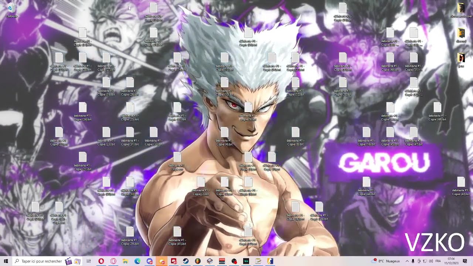Select file débitexte #1 - Copie (25).txt
The width and height of the screenshot is (473, 266).
pyautogui.click(x=130, y=112)
